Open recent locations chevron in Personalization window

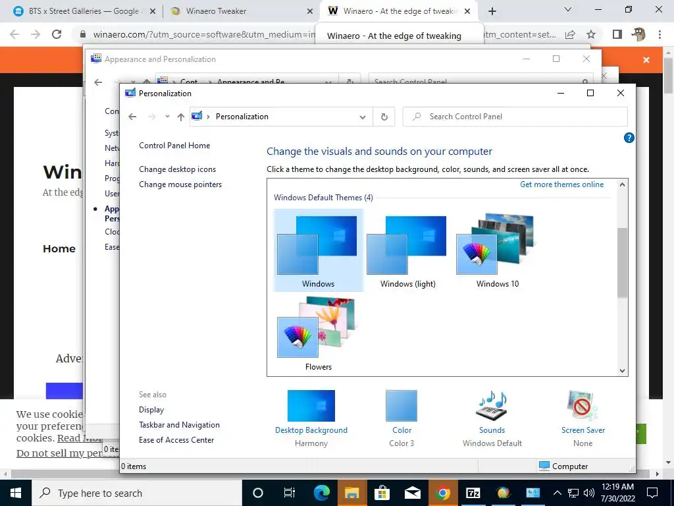[167, 117]
